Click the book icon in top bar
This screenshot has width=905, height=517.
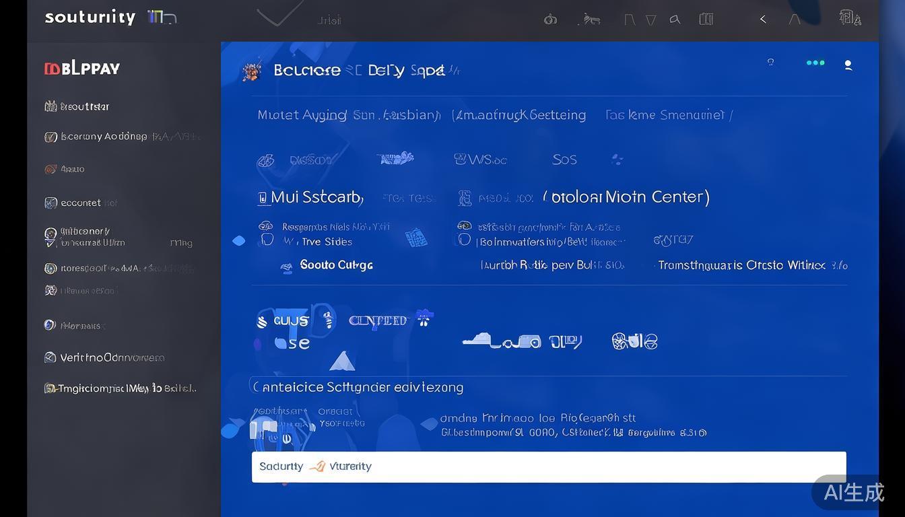coord(706,19)
